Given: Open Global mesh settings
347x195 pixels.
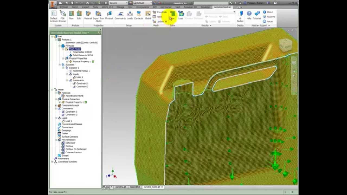Looking at the screenshot, I should 148,15.
